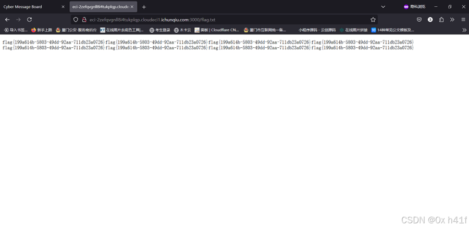This screenshot has height=228, width=469.
Task: Open a new tab with plus button
Action: pos(144,7)
